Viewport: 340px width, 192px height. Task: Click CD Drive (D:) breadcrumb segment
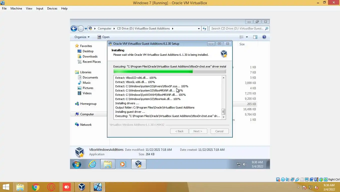pyautogui.click(x=143, y=28)
